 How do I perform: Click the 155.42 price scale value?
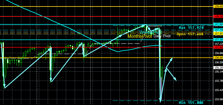219,90
